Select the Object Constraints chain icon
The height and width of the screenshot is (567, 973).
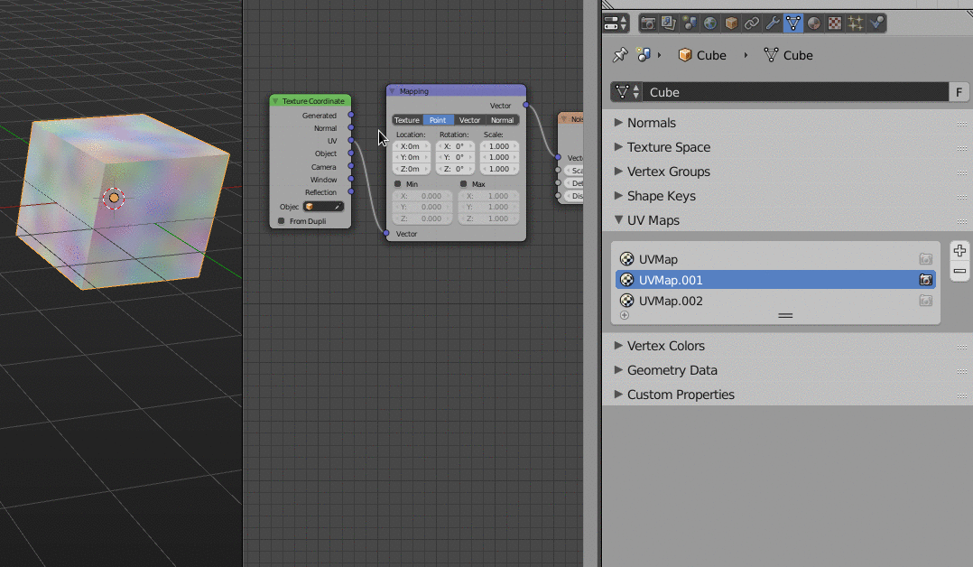point(750,23)
